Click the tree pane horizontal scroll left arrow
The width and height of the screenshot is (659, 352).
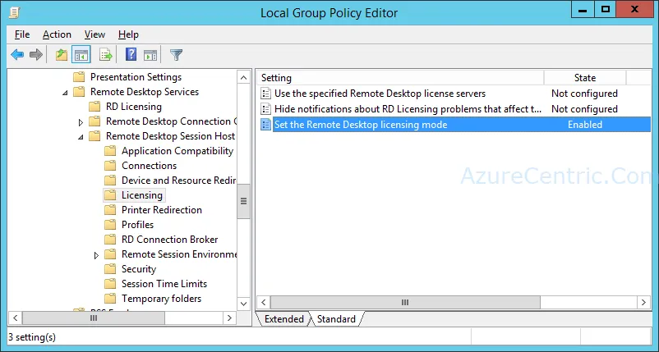[16, 318]
